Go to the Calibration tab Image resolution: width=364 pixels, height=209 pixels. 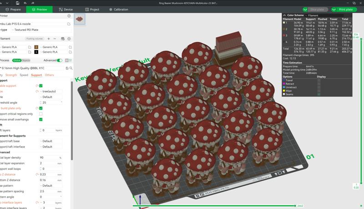119,10
